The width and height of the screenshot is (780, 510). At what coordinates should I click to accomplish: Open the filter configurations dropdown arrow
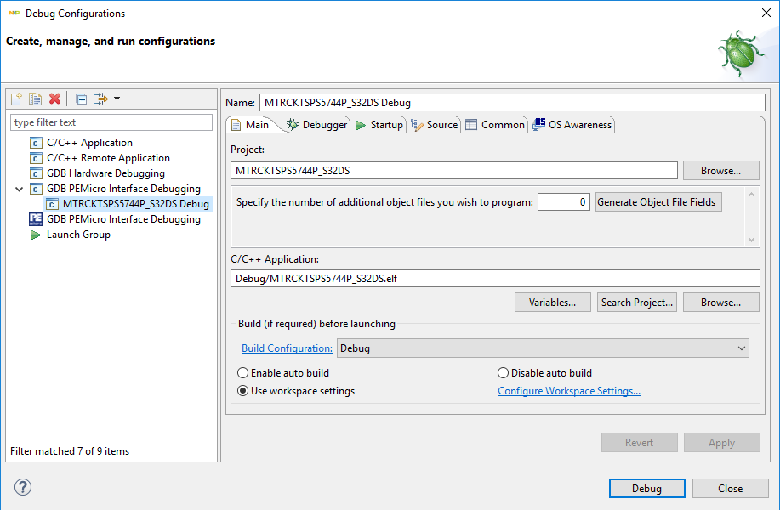click(x=117, y=99)
